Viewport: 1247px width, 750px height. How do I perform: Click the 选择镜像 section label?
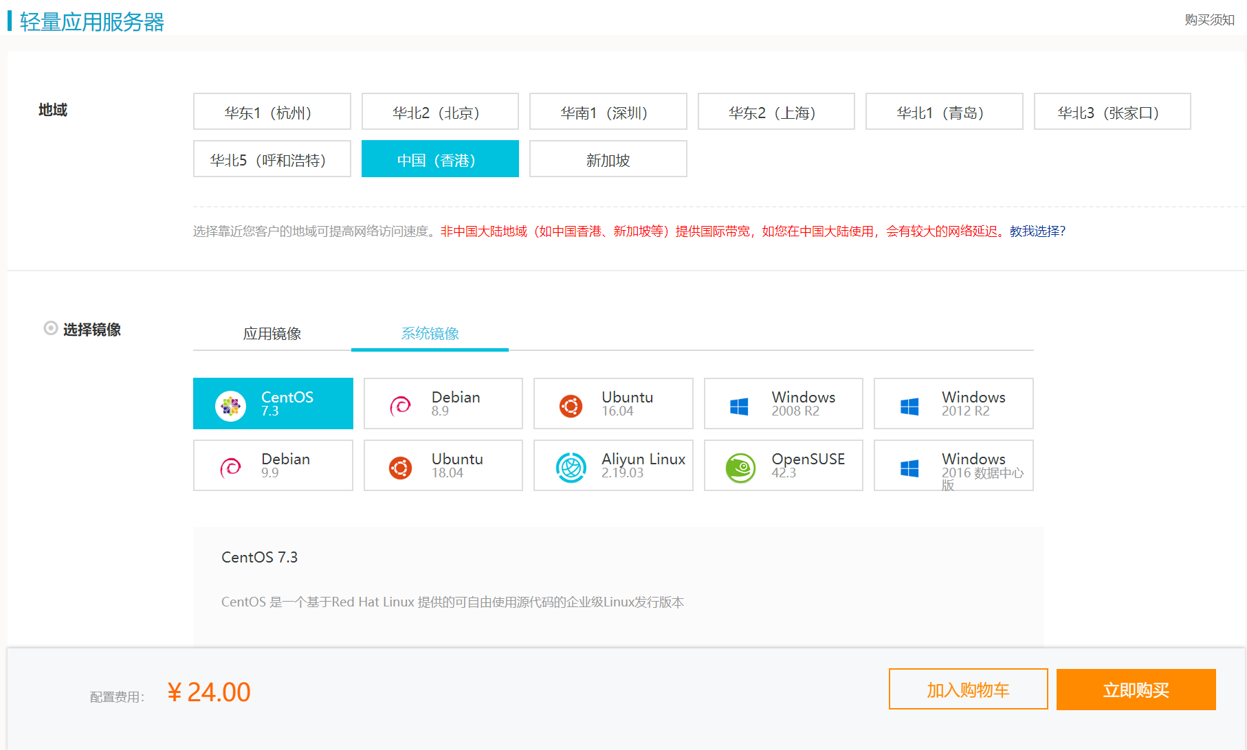click(92, 330)
